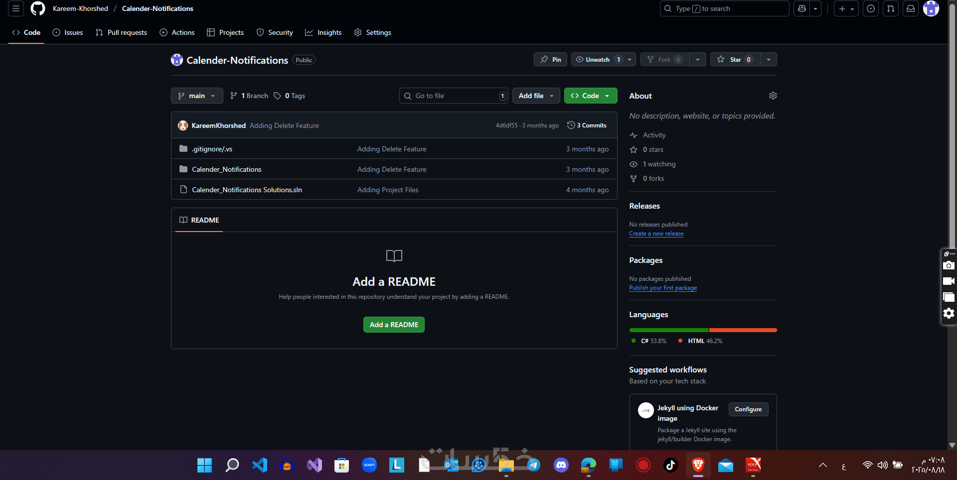Star this repository
This screenshot has width=957, height=480.
pyautogui.click(x=735, y=60)
